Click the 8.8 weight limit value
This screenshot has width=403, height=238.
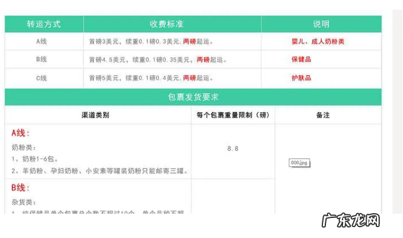(233, 149)
